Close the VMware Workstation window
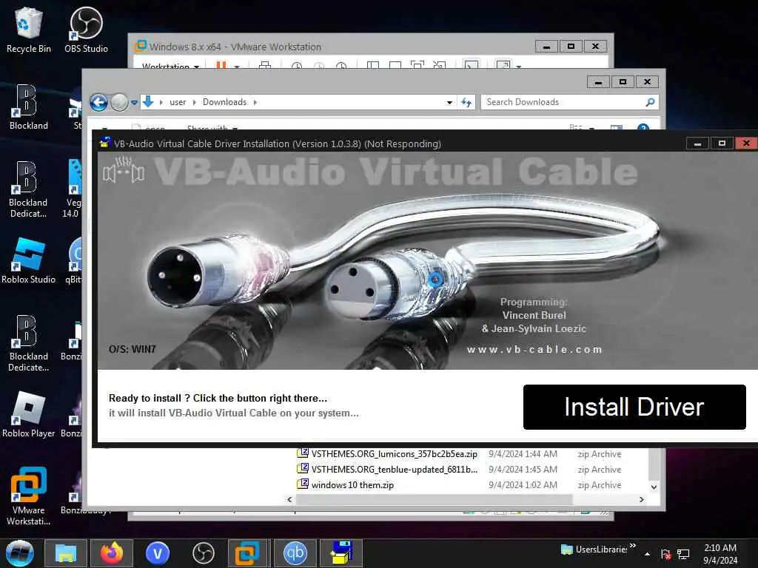 point(596,47)
